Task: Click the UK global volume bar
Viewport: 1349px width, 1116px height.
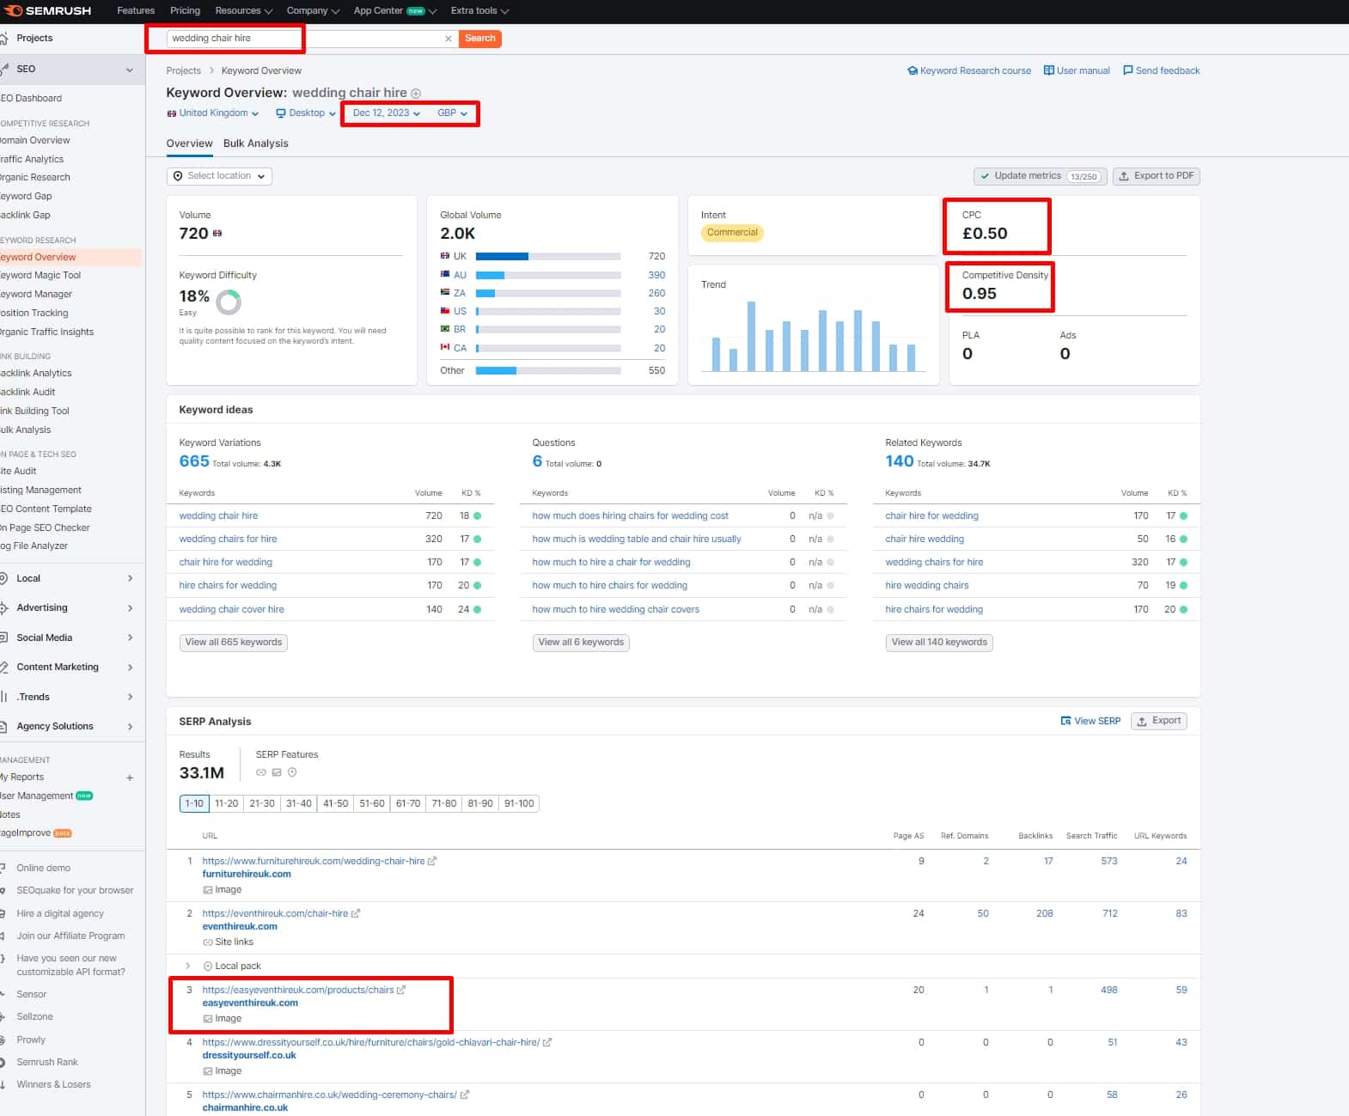Action: tap(548, 256)
